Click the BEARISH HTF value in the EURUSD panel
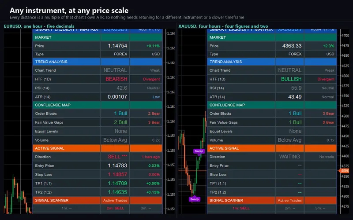Viewport: 353px width, 220px height. click(116, 79)
